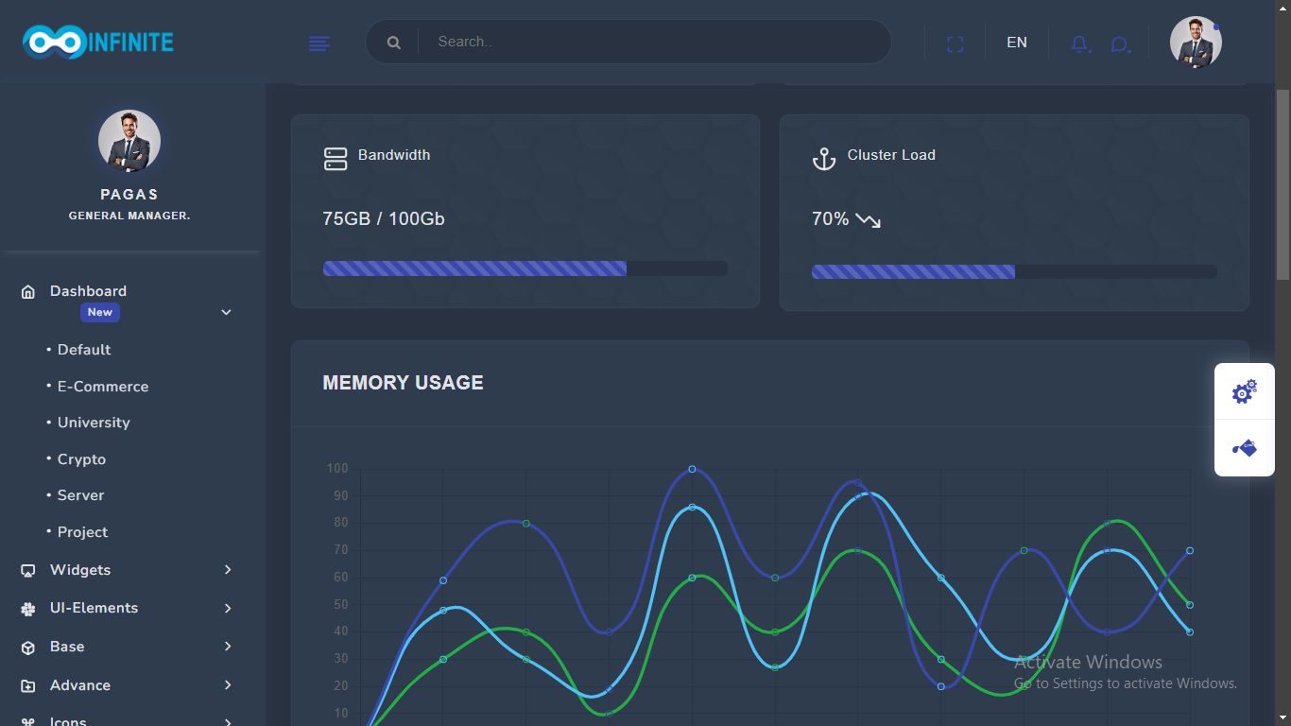This screenshot has height=726, width=1291.
Task: Open the notifications bell
Action: pyautogui.click(x=1080, y=43)
